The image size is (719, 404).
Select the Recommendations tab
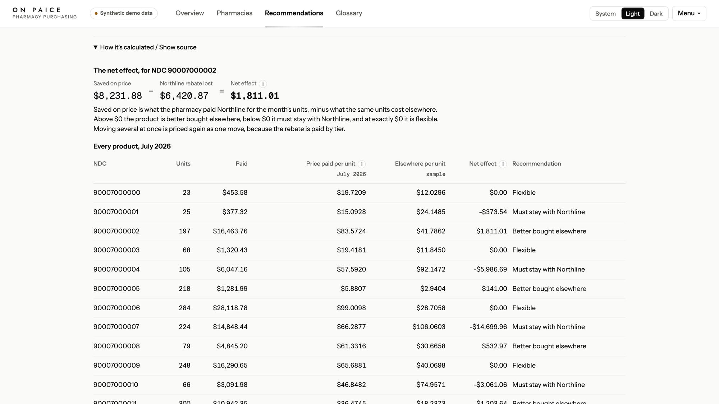(294, 13)
